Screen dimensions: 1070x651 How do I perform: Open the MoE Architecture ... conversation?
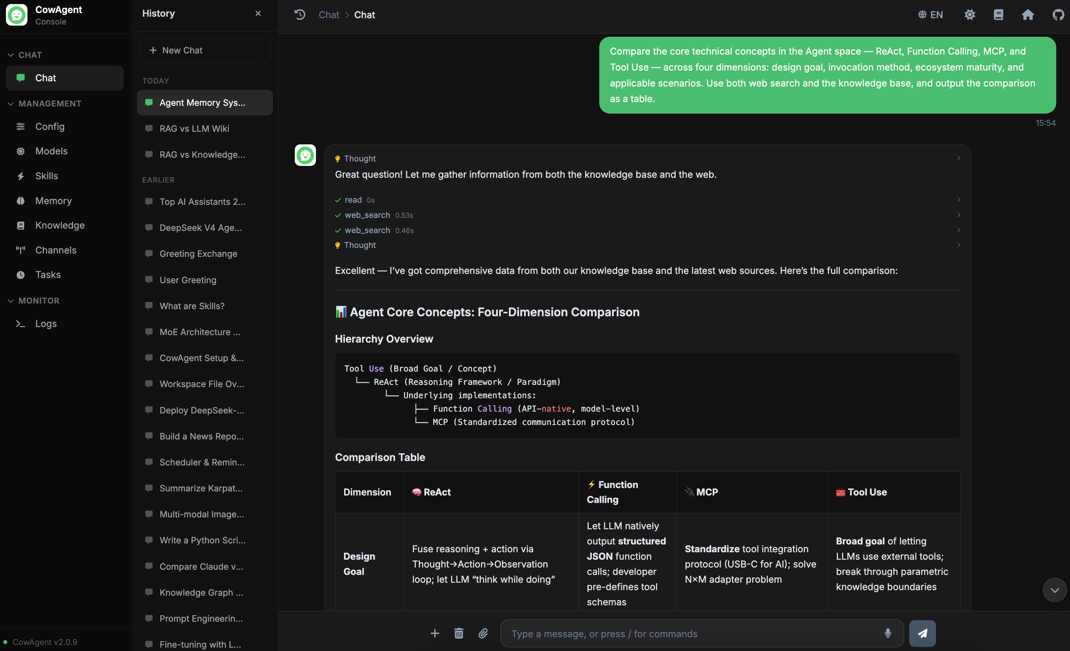[205, 331]
